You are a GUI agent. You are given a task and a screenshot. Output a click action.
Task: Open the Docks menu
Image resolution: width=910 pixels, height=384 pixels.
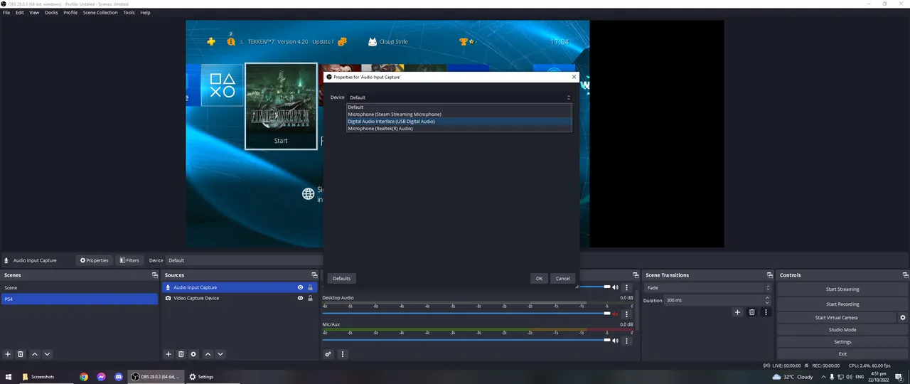[51, 13]
